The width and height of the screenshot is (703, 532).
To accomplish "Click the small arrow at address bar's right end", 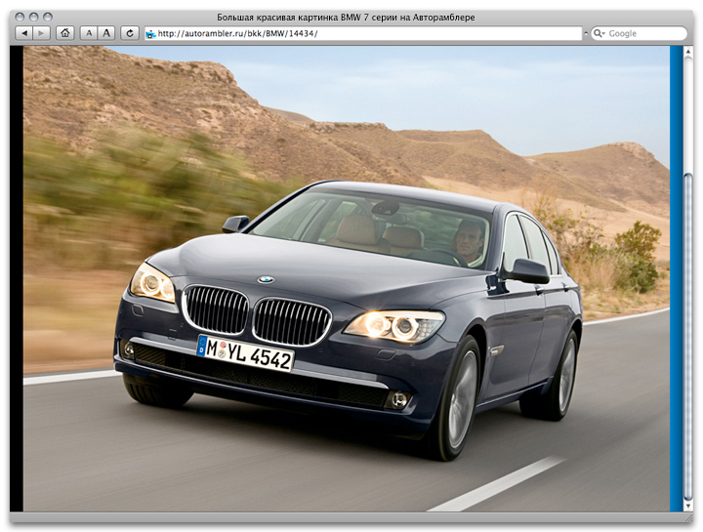I will (x=583, y=33).
